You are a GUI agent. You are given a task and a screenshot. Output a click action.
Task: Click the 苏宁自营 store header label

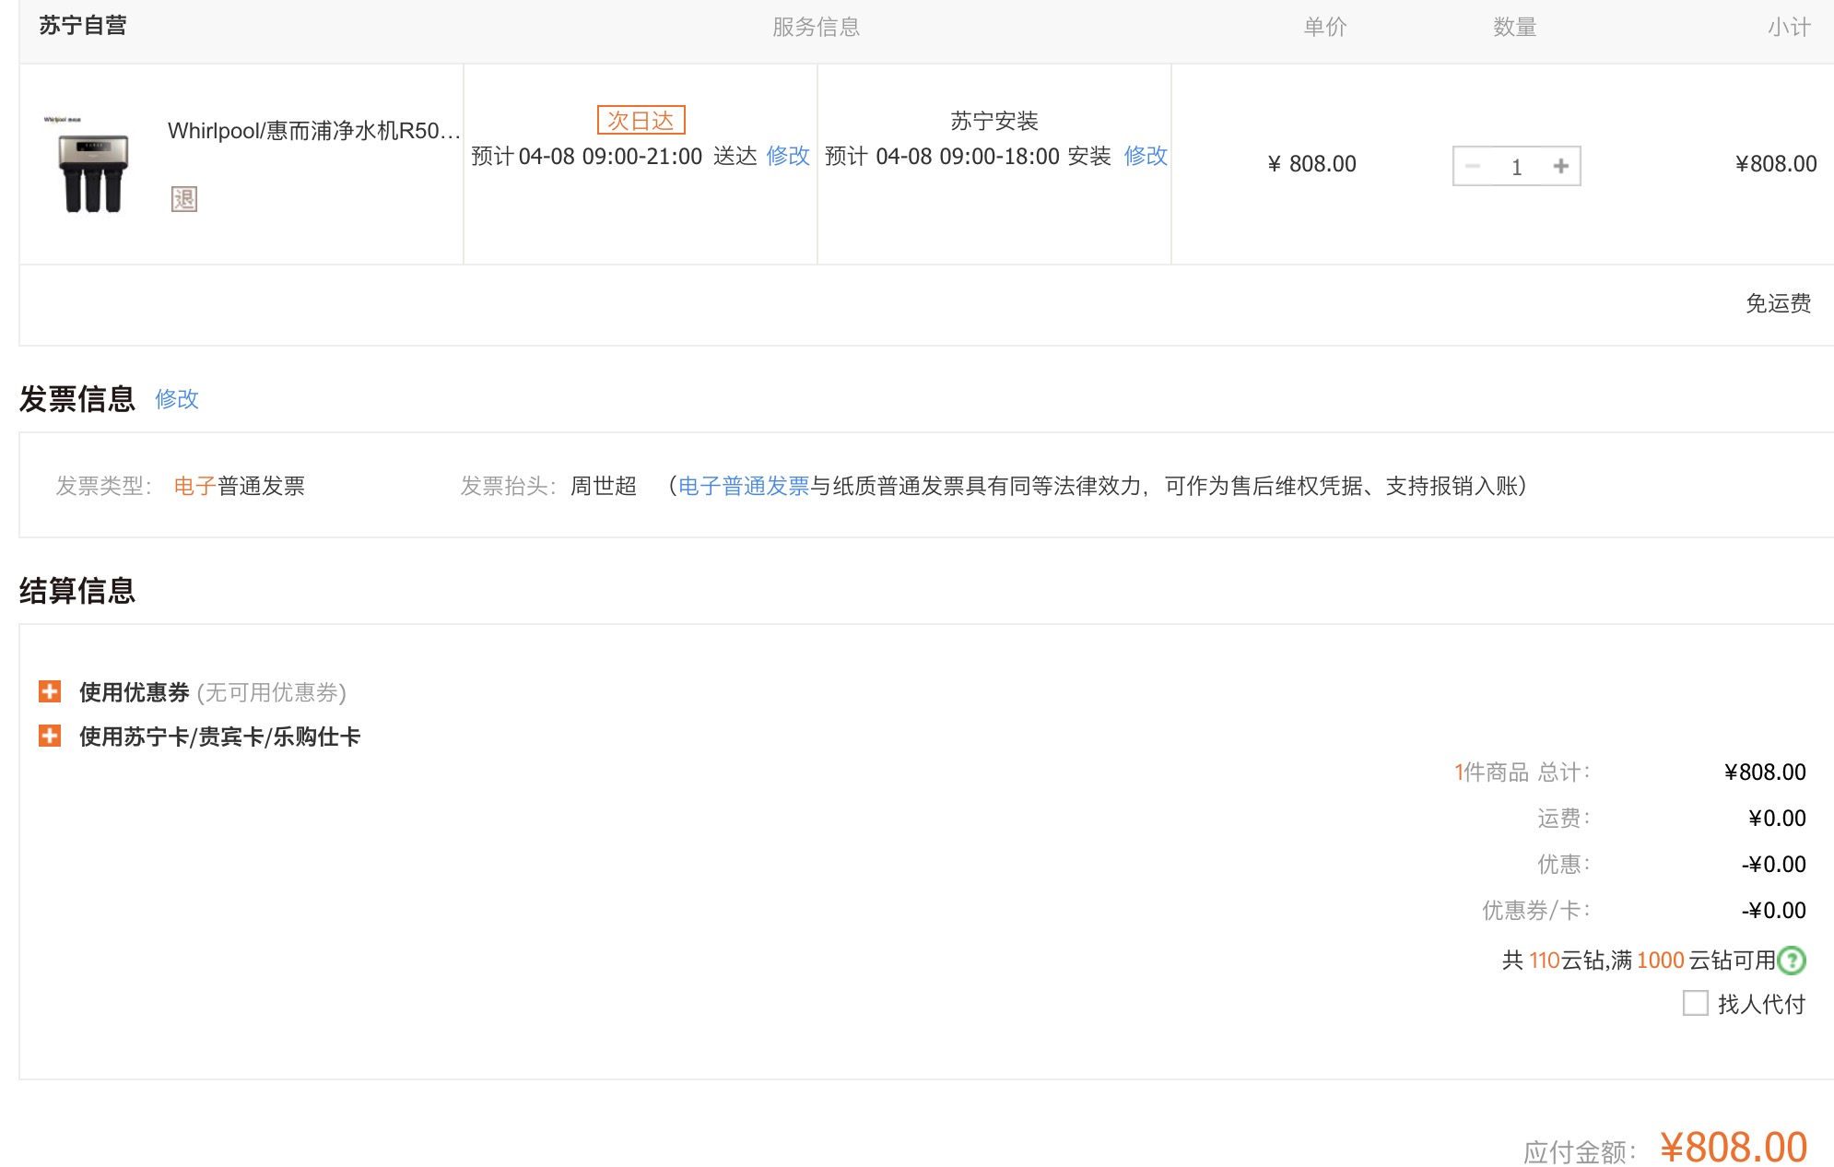(x=83, y=26)
